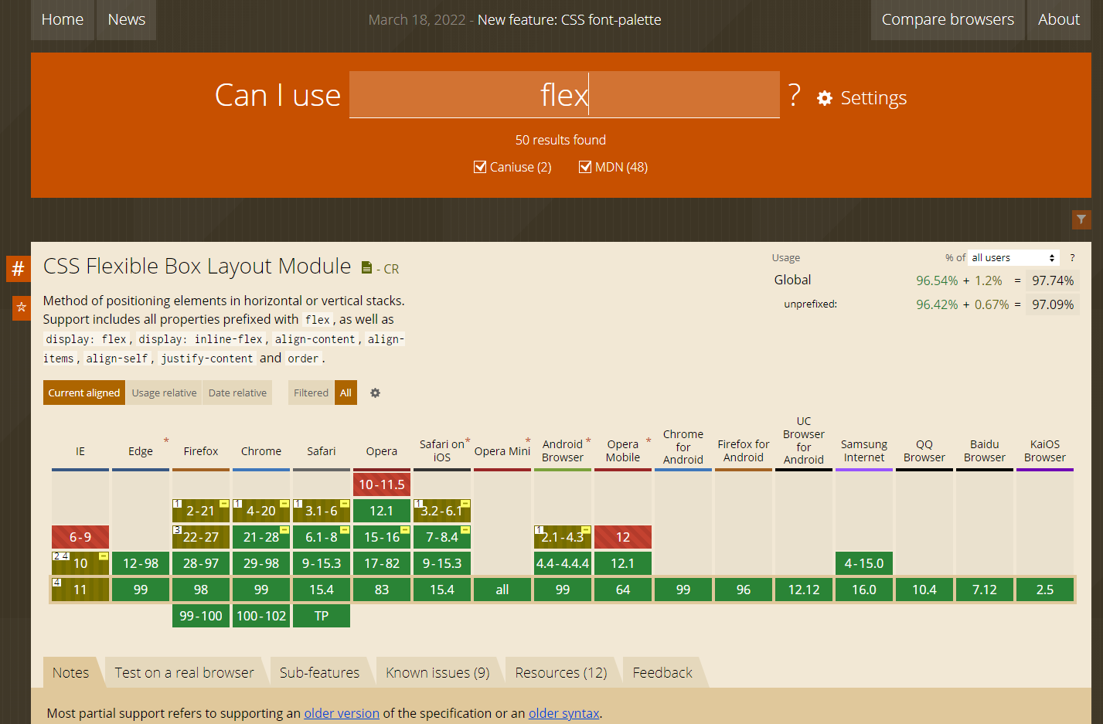
Task: Select Firefox 99-100 future cell
Action: (x=201, y=616)
